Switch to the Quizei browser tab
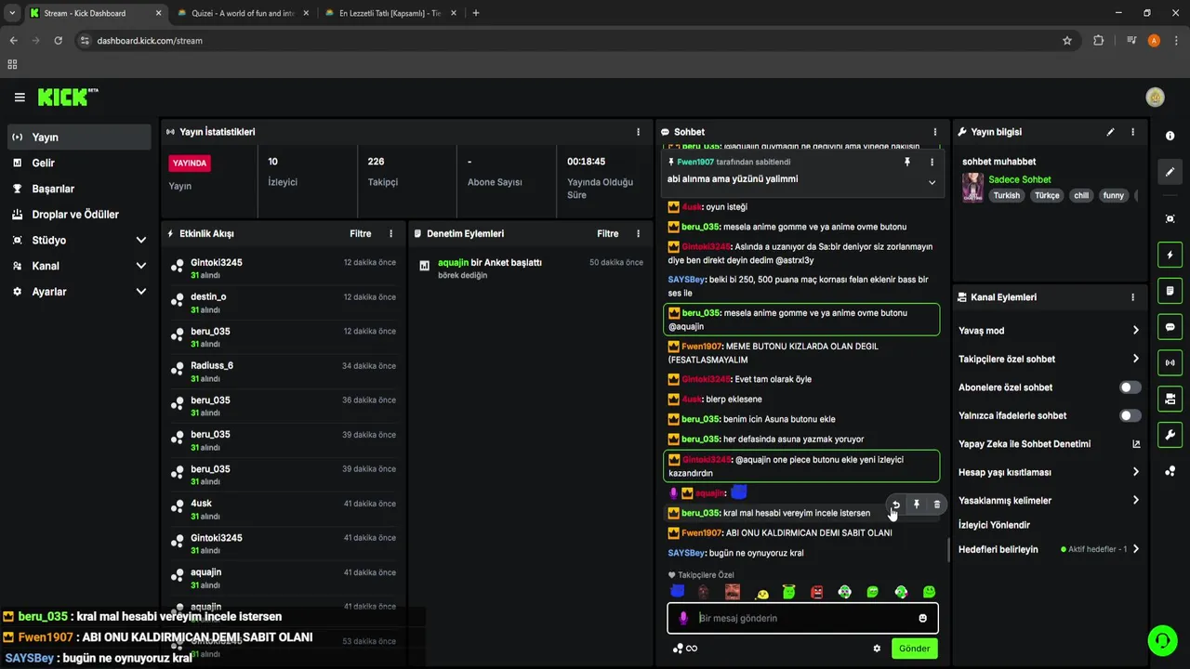This screenshot has height=669, width=1190. pyautogui.click(x=241, y=13)
